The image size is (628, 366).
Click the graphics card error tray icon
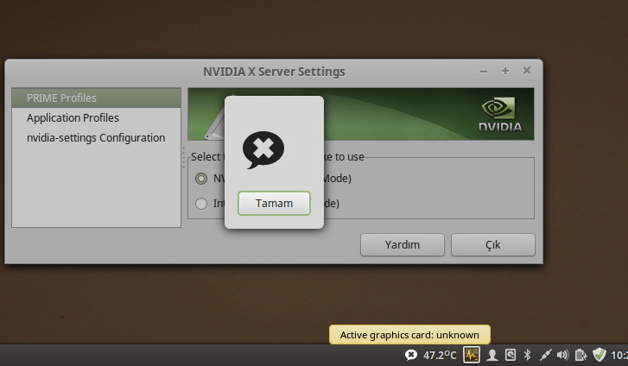click(x=411, y=355)
